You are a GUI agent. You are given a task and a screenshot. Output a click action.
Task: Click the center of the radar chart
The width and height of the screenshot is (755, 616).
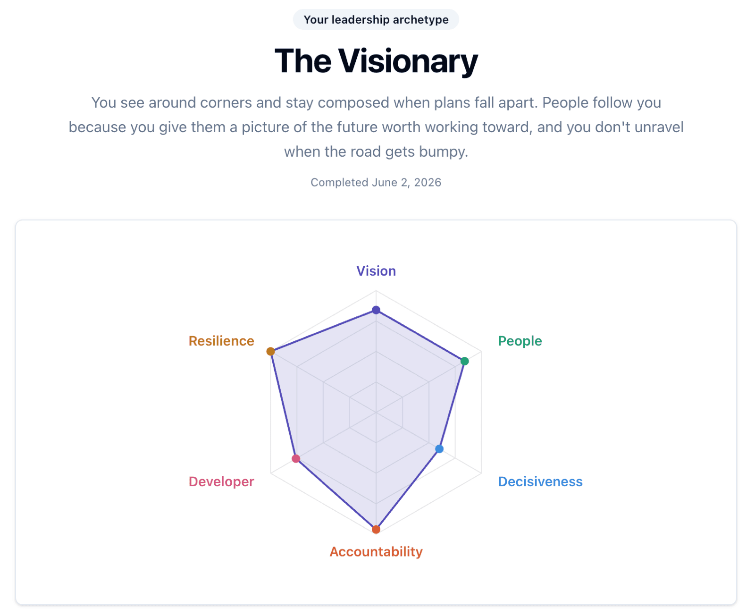[x=376, y=412]
